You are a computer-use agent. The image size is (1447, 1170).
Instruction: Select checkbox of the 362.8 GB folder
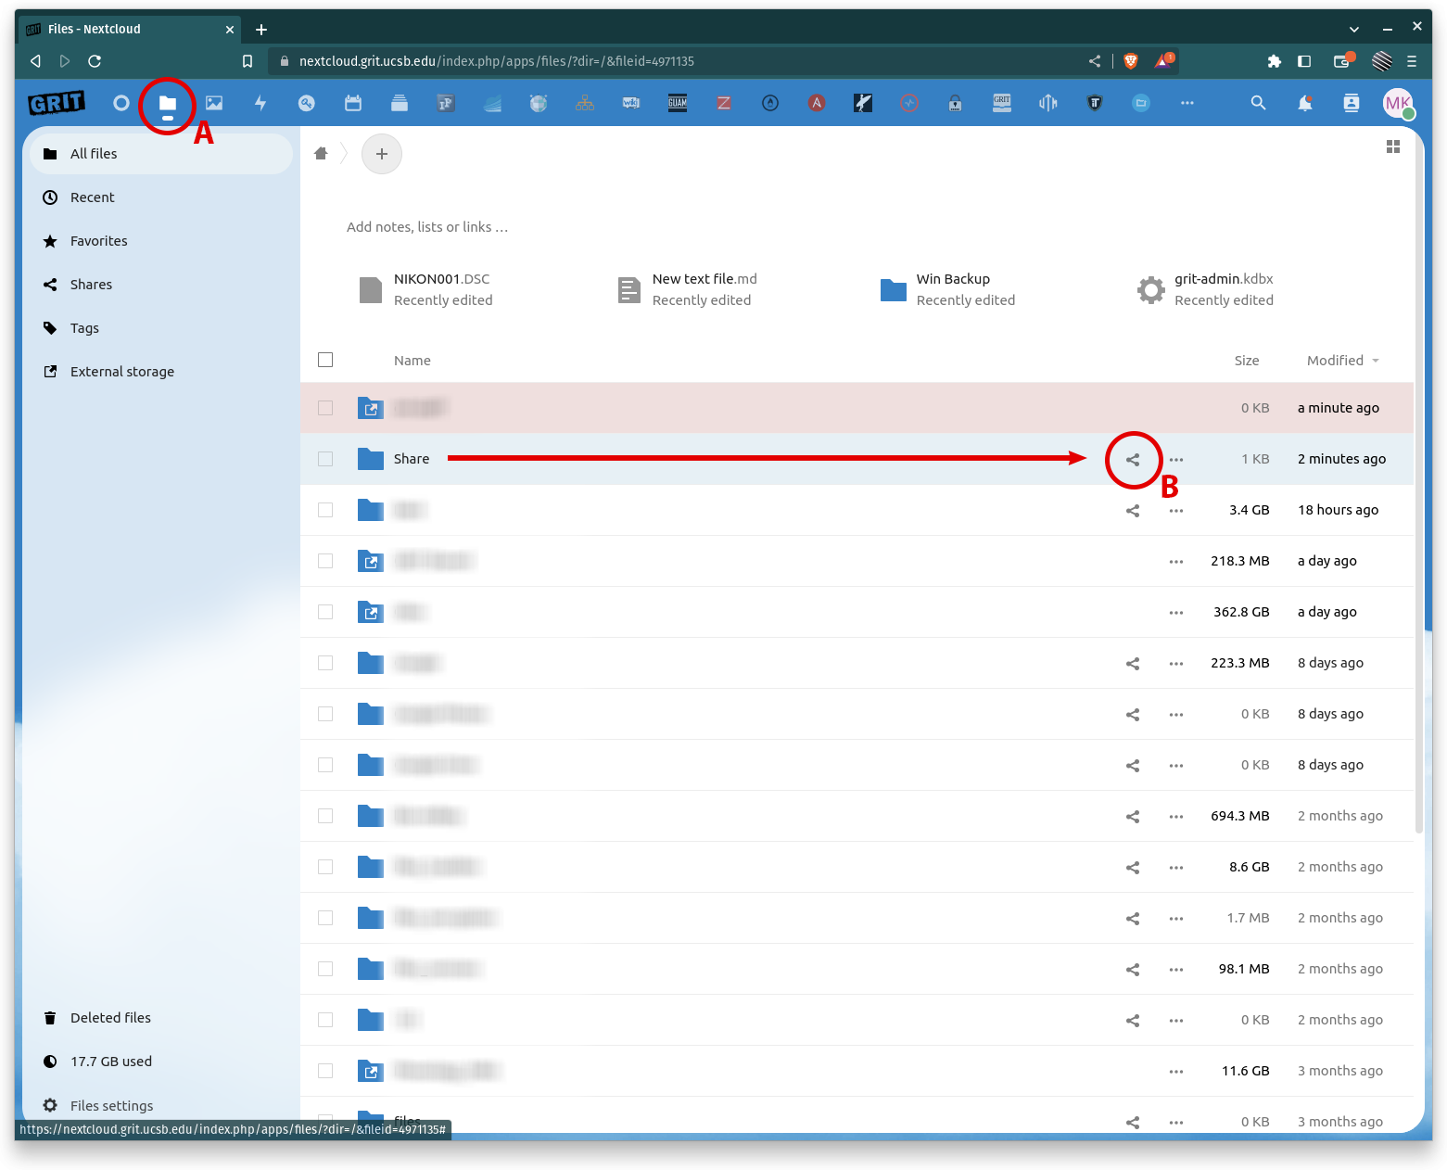tap(325, 612)
